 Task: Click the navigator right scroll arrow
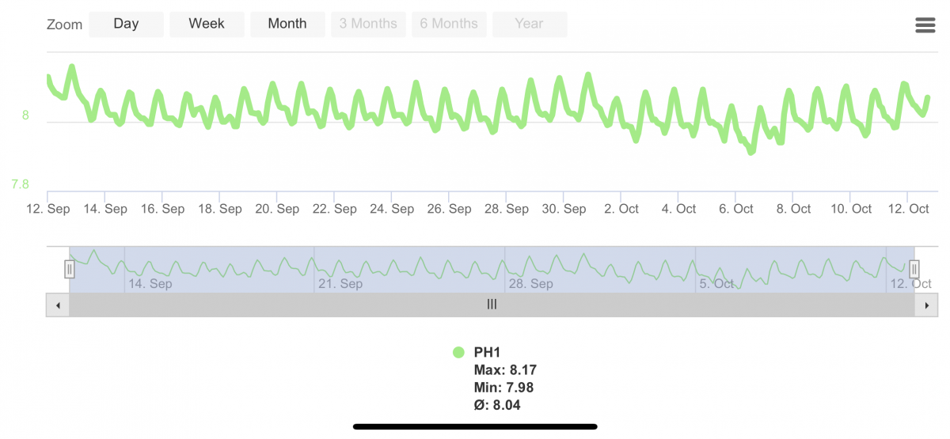coord(926,305)
